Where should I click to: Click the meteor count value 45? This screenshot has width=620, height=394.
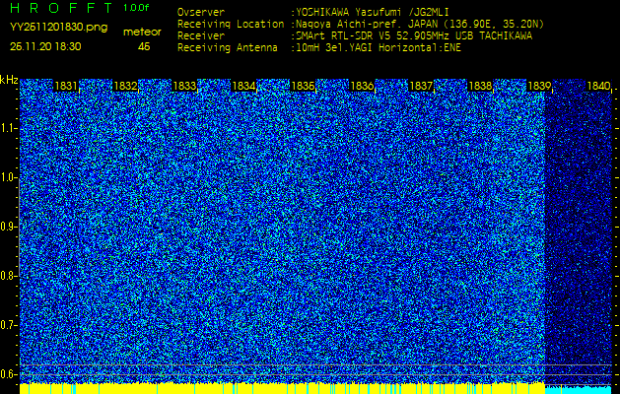tap(144, 47)
